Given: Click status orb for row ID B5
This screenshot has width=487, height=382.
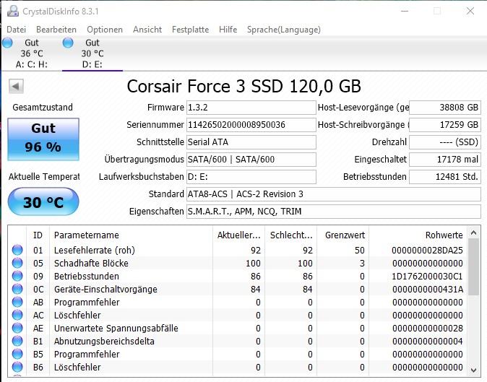Looking at the screenshot, I should click(x=17, y=355).
